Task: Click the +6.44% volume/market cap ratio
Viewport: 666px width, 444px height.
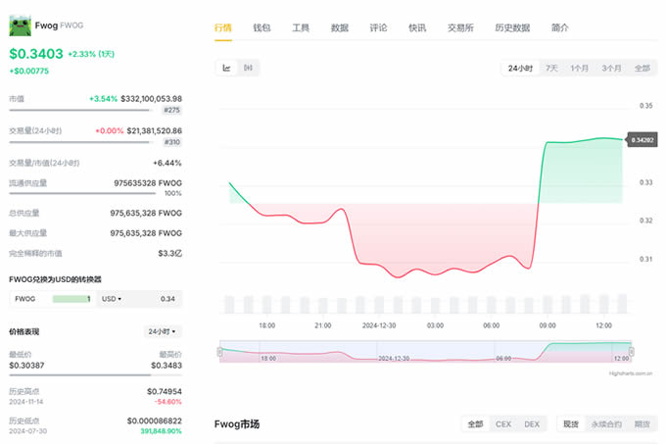Action: point(167,163)
